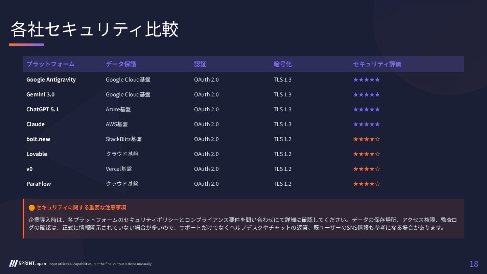Click the slide page number 18

tap(474, 264)
